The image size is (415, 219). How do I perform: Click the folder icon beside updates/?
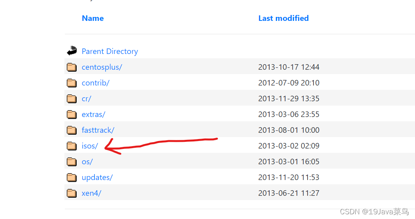(72, 177)
